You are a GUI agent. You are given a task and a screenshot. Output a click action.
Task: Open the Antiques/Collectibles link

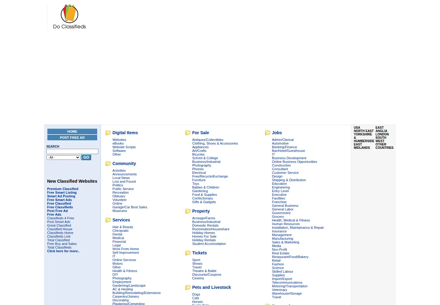(x=208, y=140)
